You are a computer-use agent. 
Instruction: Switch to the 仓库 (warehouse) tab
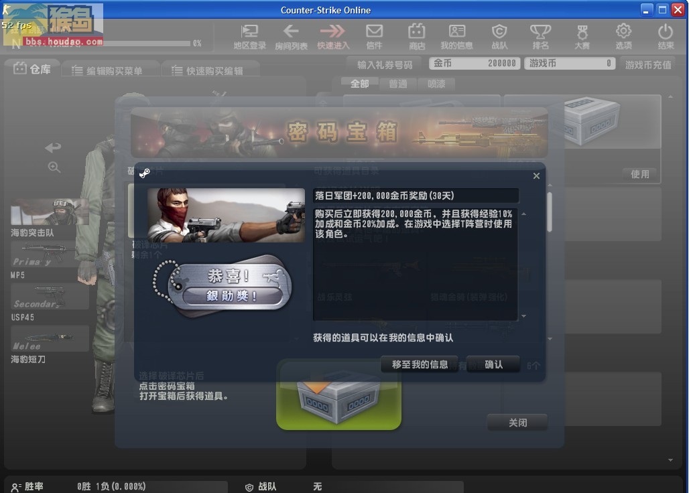(33, 69)
